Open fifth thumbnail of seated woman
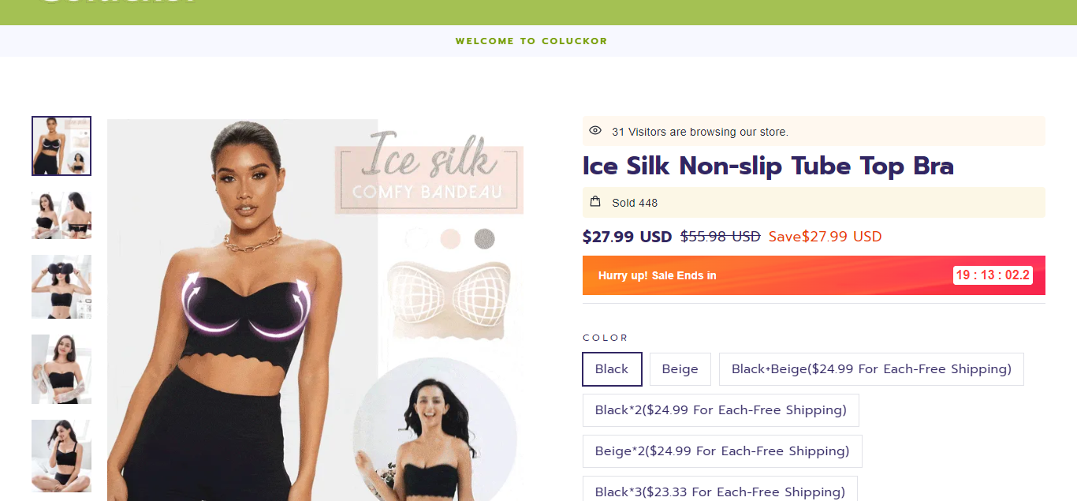Image resolution: width=1077 pixels, height=501 pixels. [x=61, y=456]
